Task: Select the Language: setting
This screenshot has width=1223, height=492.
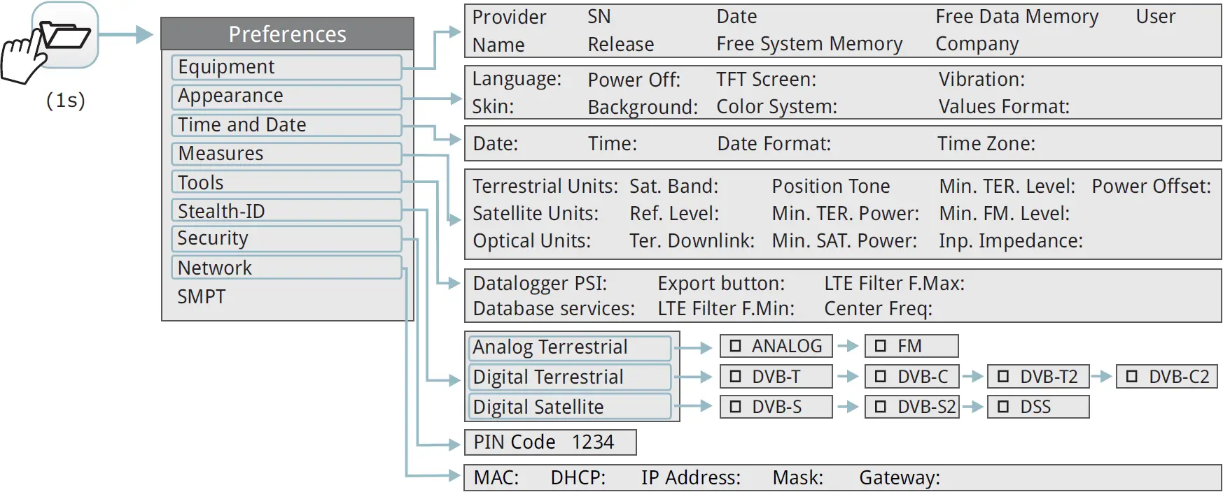Action: (x=517, y=79)
